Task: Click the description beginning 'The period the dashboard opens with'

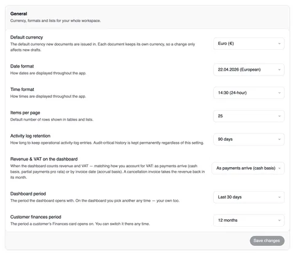Action: (95, 200)
